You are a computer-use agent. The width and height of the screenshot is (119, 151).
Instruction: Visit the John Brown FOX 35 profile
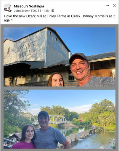[28, 11]
